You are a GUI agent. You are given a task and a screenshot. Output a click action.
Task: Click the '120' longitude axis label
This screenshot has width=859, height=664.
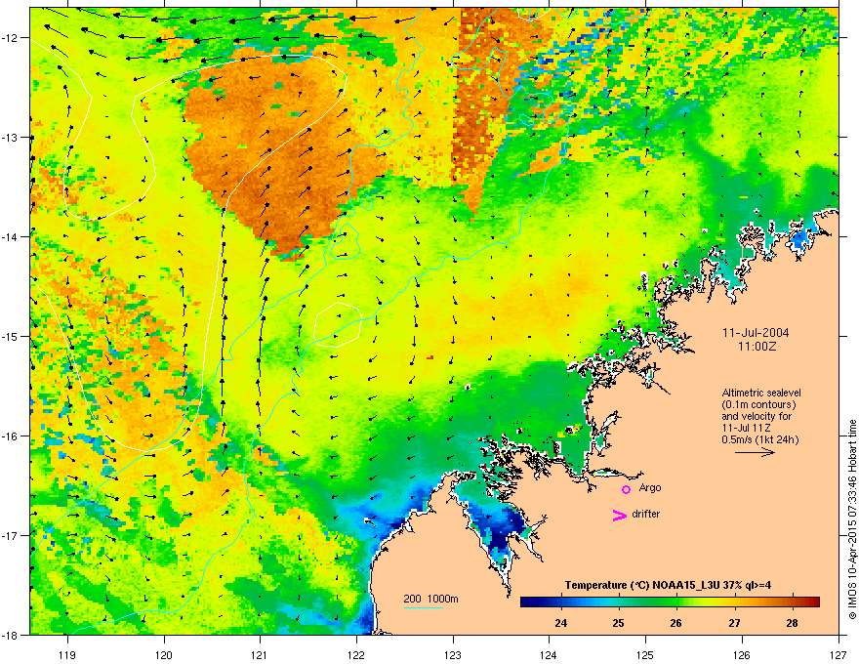pos(164,654)
